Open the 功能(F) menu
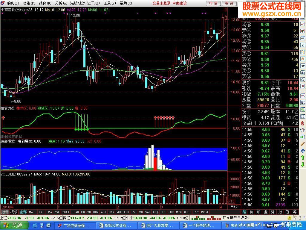Image resolution: width=306 pixels, height=230 pixels. click(x=29, y=3)
